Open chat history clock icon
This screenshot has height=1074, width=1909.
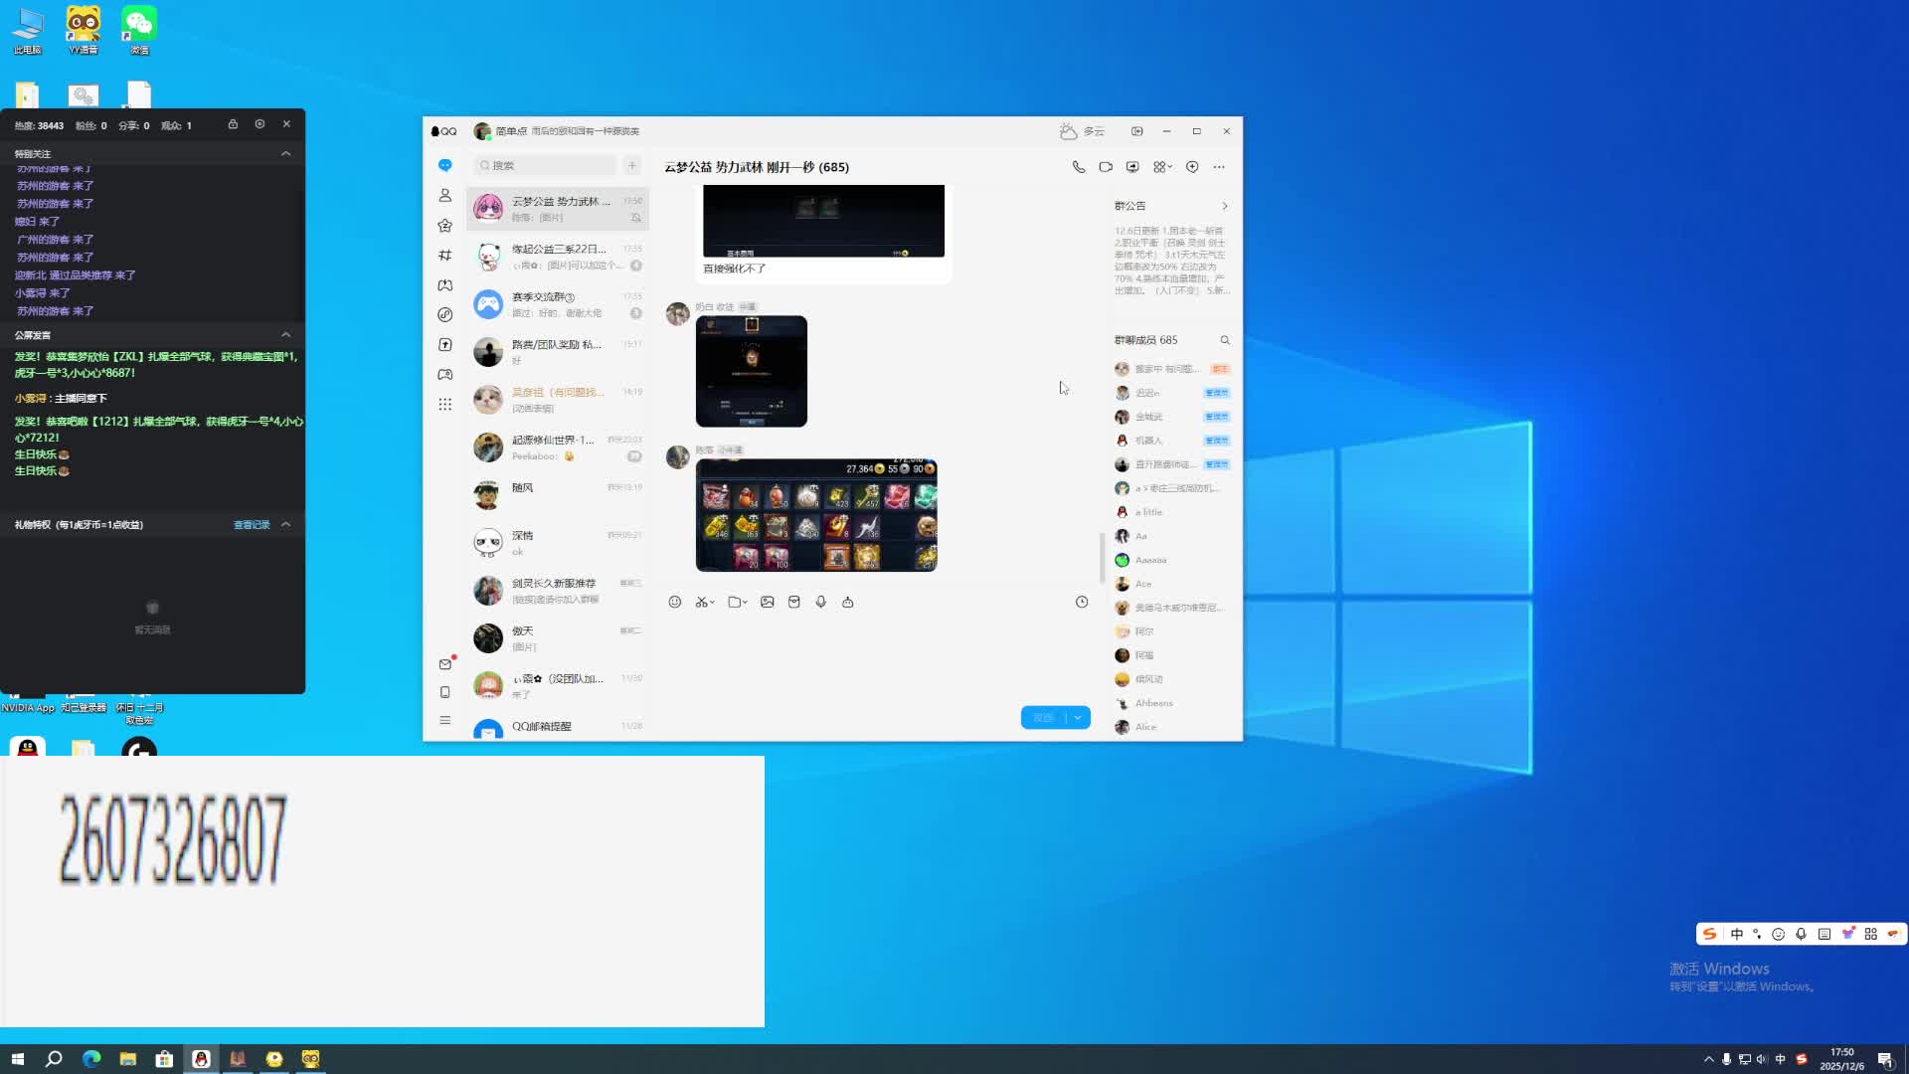point(1082,602)
